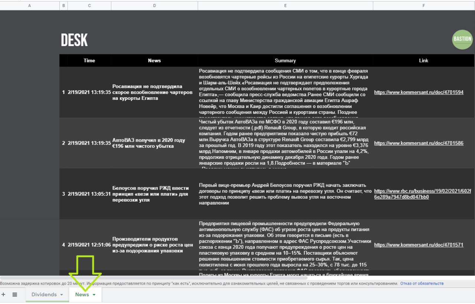Image resolution: width=475 pixels, height=304 pixels.
Task: Click the summary starting "Предприятия пищевой промышленности предупредили"
Action: click(285, 245)
